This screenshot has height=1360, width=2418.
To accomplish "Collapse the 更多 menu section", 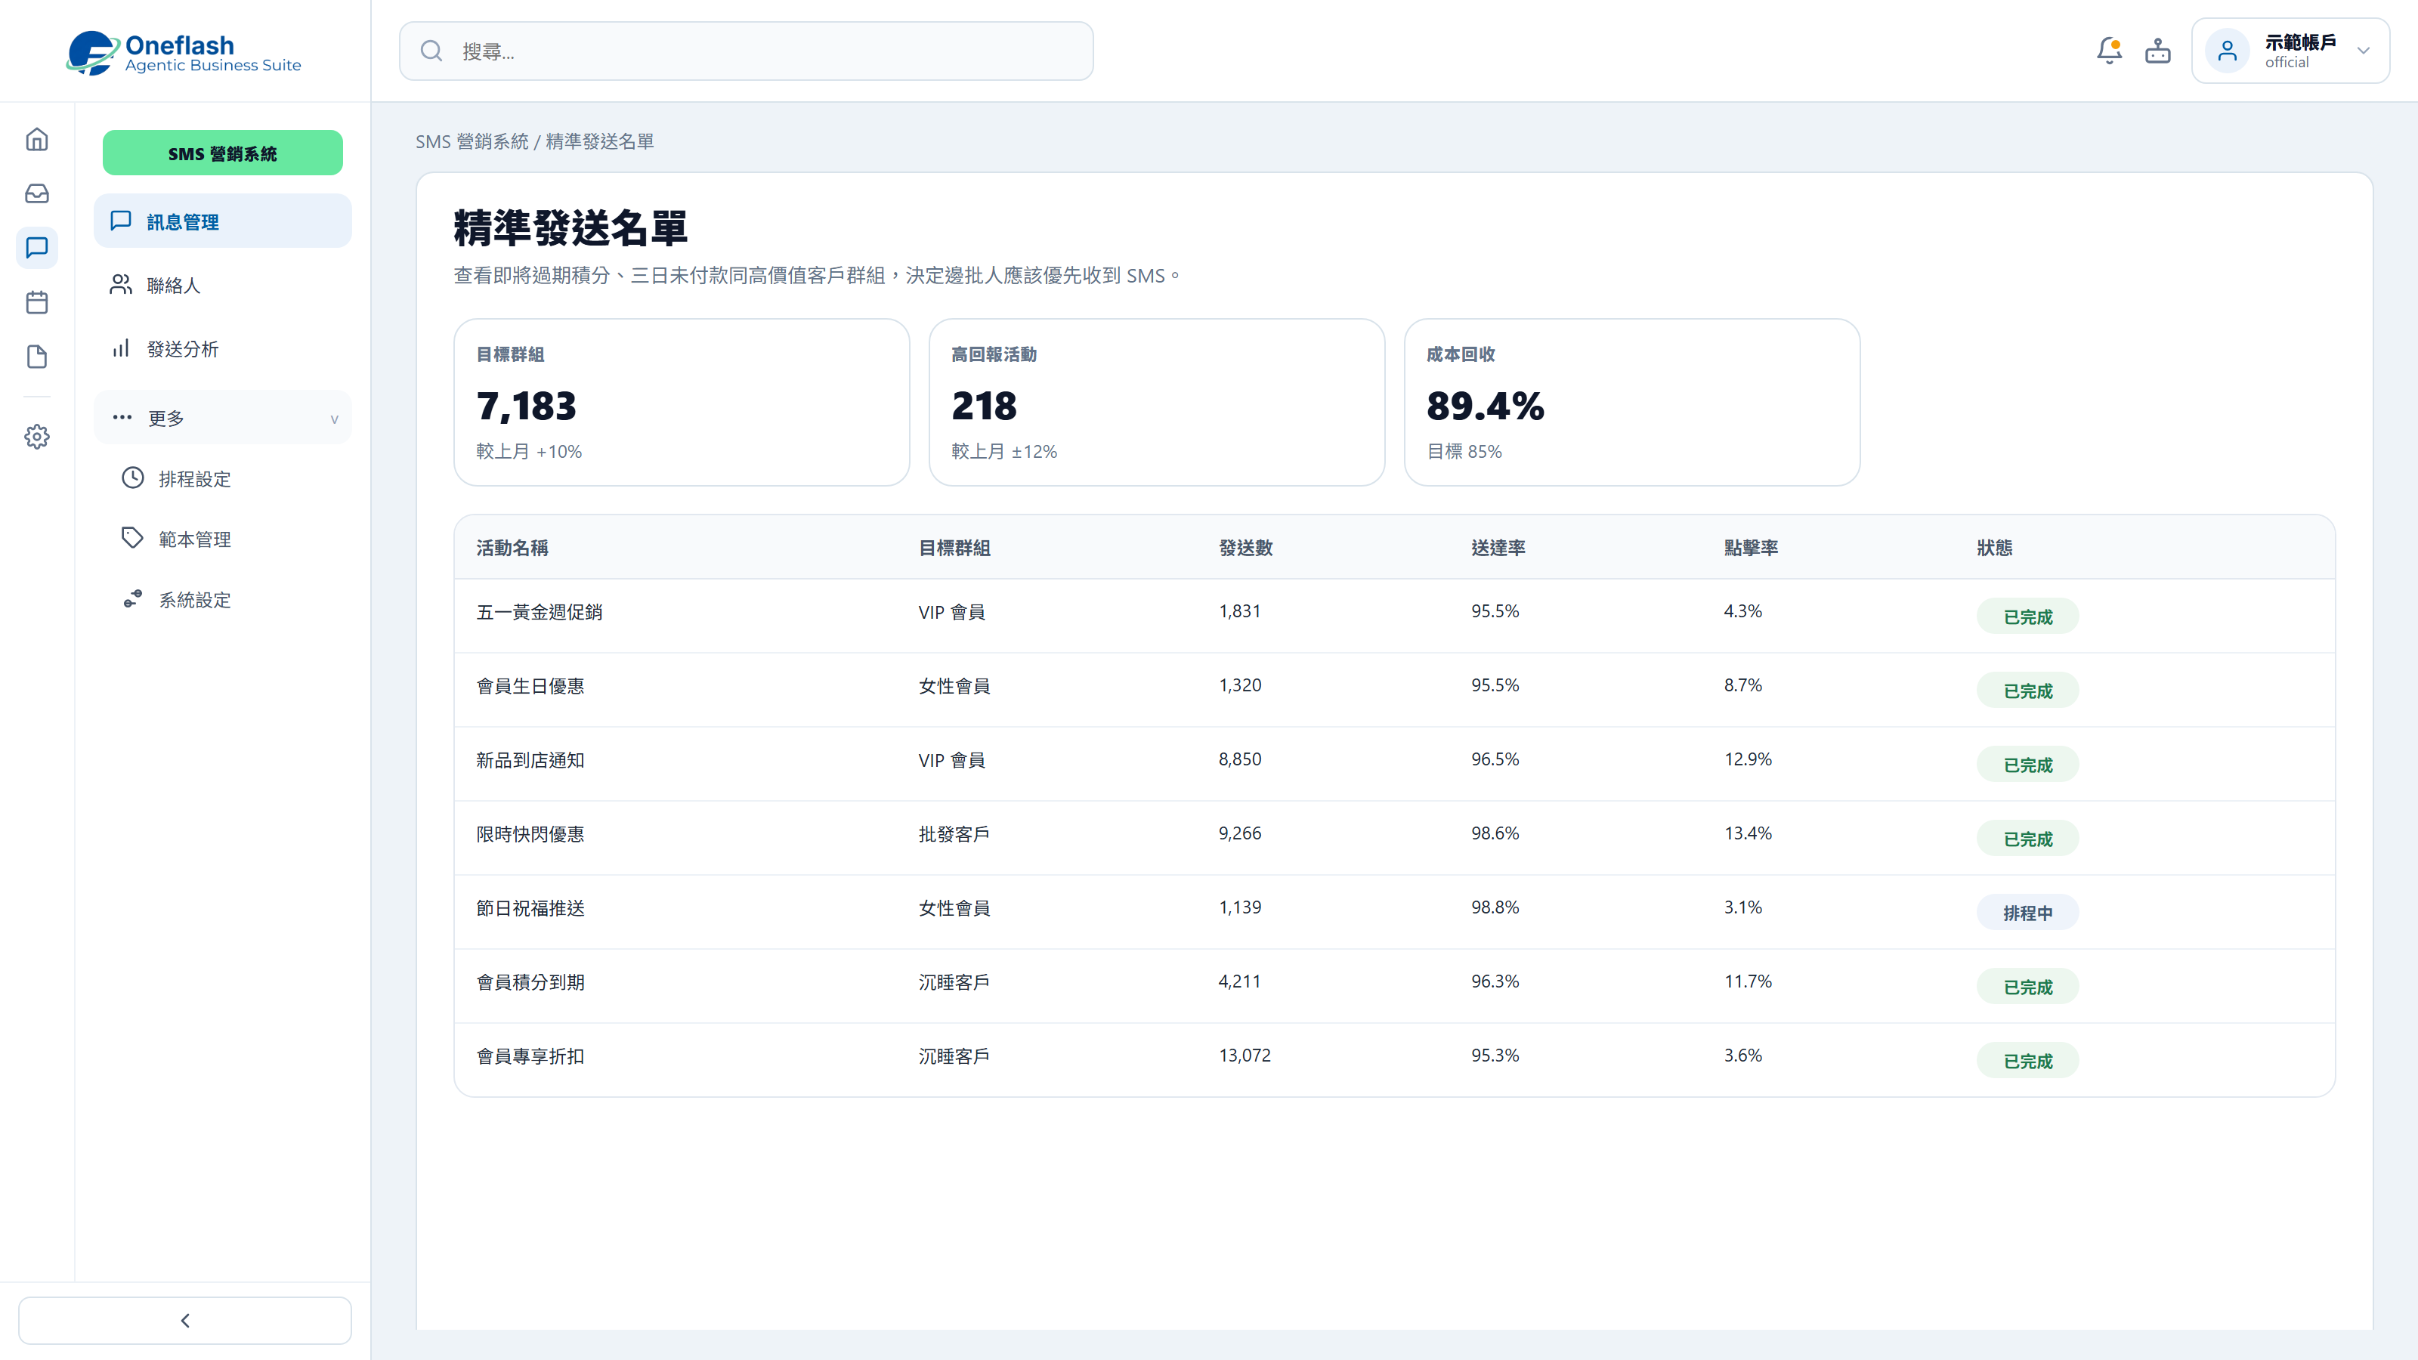I will (222, 418).
